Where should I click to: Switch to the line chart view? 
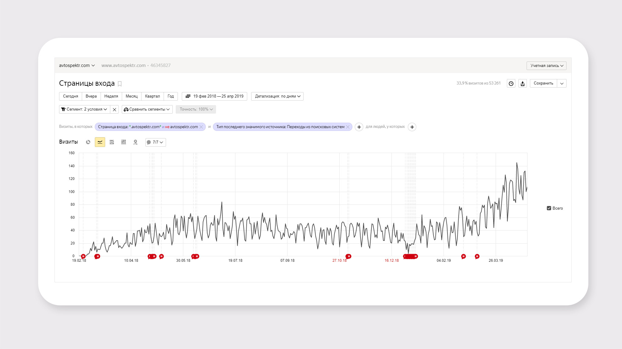[x=100, y=142]
